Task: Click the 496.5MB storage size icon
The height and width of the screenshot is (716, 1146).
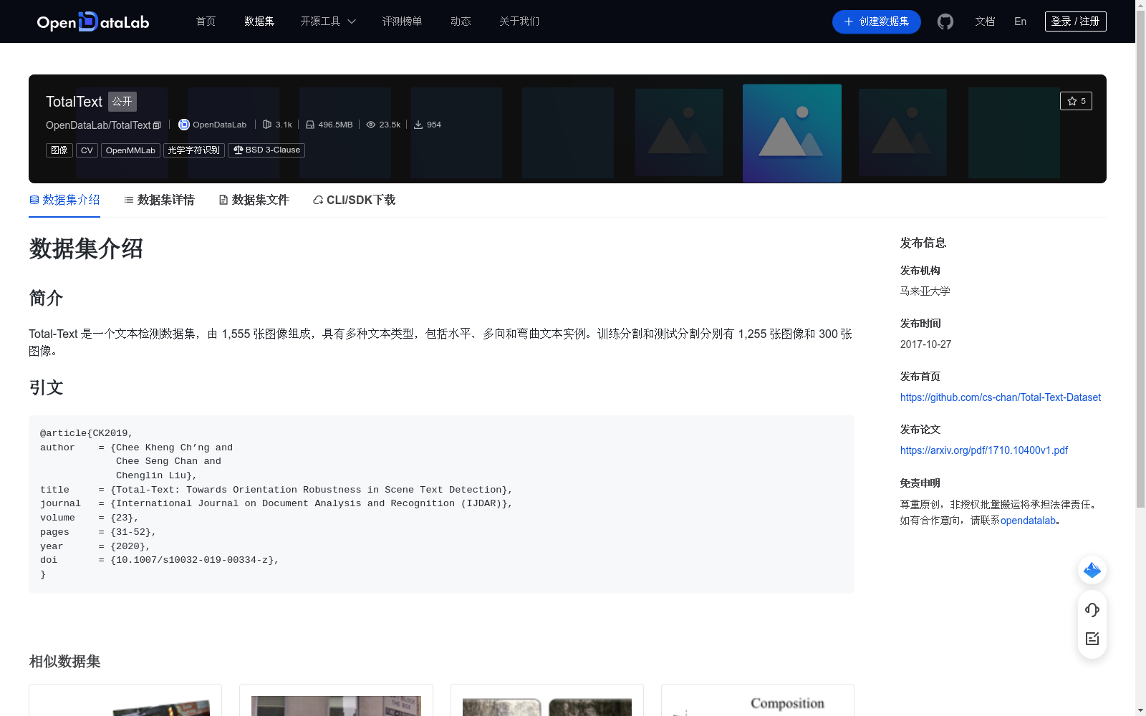Action: click(310, 125)
